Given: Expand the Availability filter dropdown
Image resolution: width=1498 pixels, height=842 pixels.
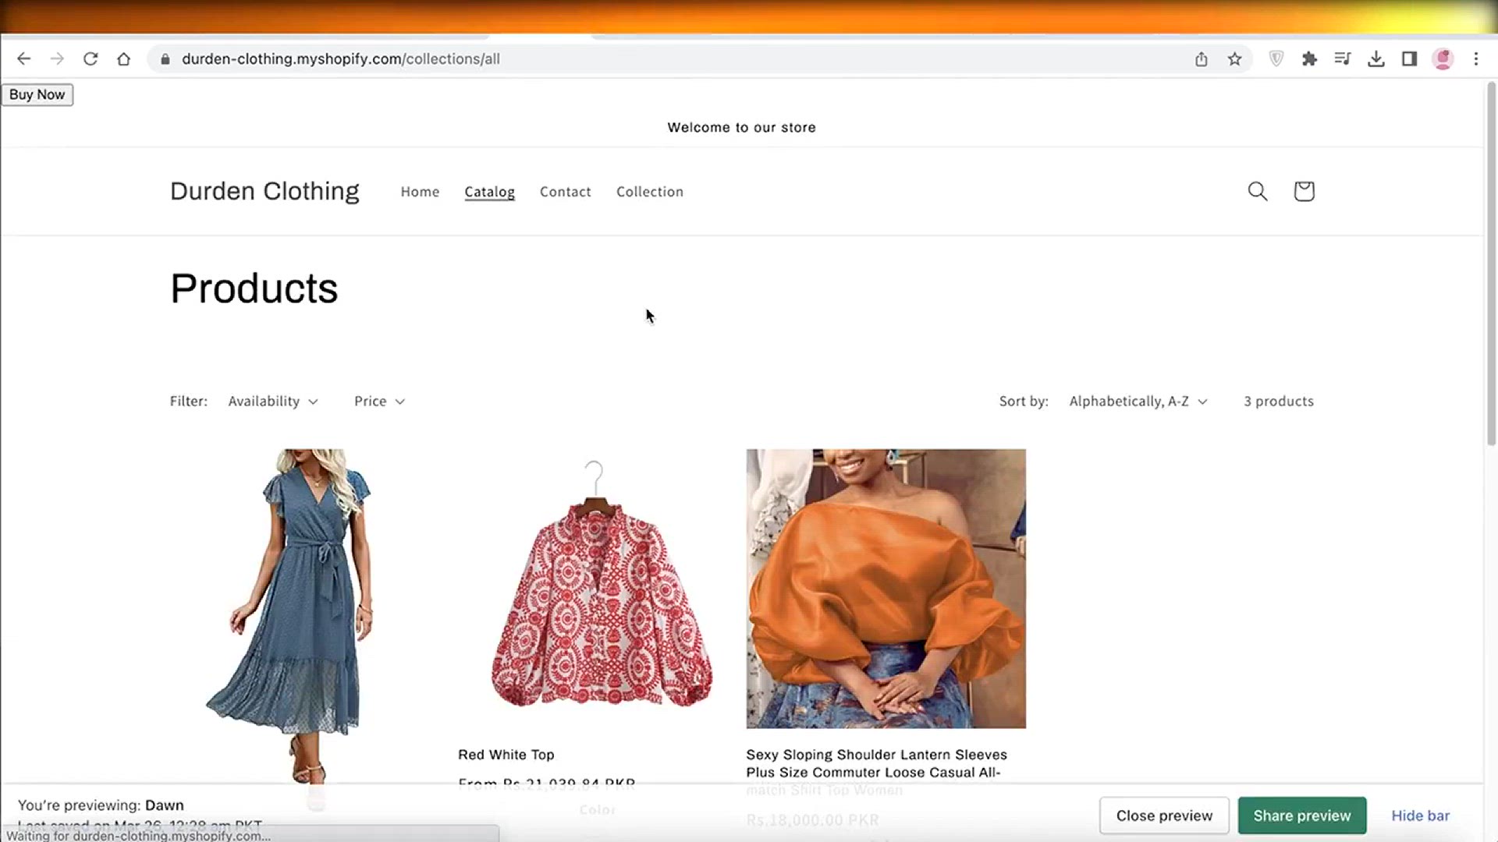Looking at the screenshot, I should pyautogui.click(x=273, y=401).
